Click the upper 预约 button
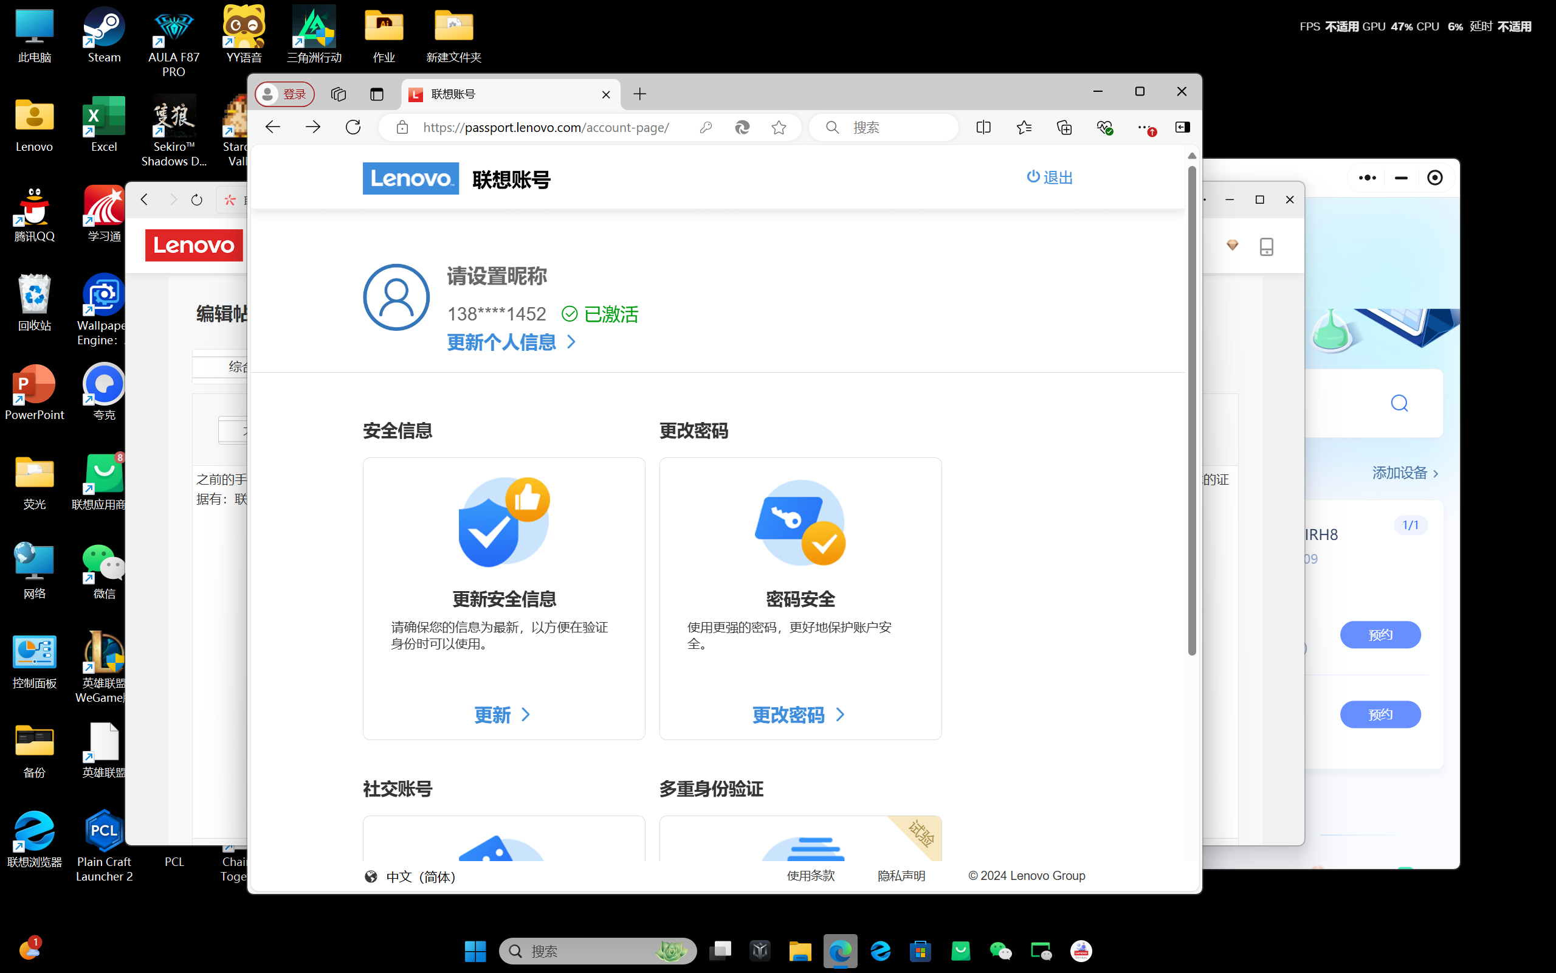1556x973 pixels. point(1380,634)
